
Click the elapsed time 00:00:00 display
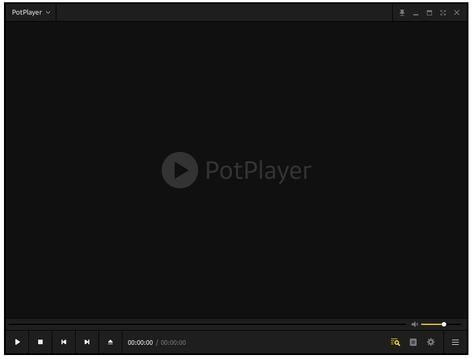[140, 343]
